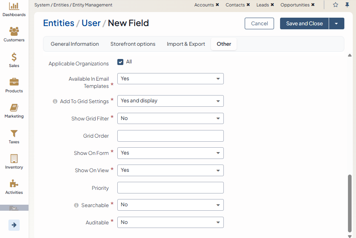Click the Taxes funnel icon
The height and width of the screenshot is (238, 356).
14,134
